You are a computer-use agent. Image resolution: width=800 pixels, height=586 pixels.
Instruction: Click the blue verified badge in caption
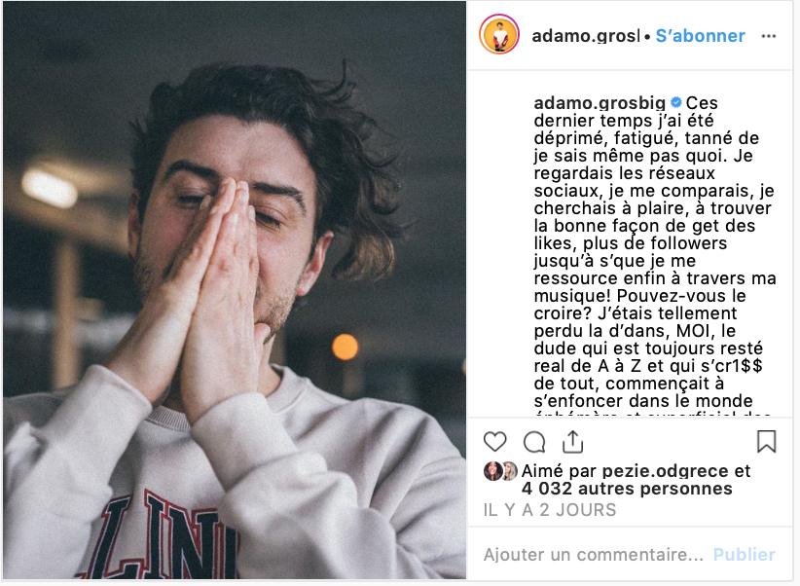[x=676, y=102]
